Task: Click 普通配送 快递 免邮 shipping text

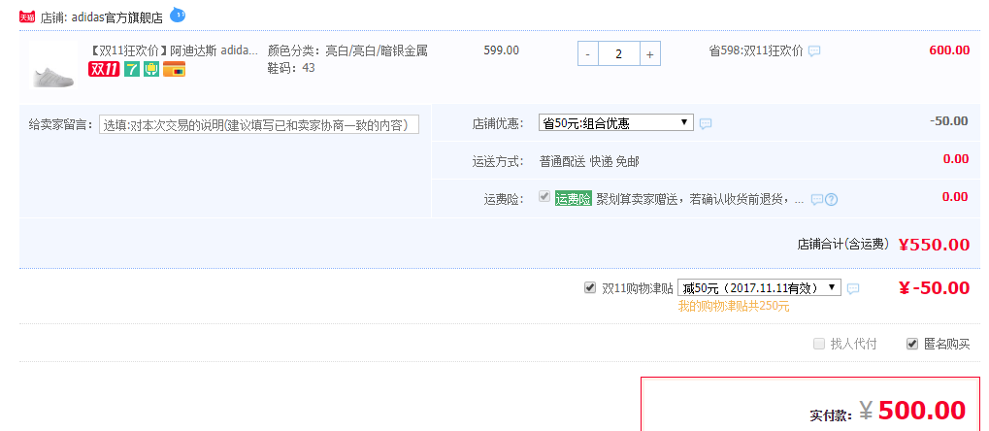Action: coord(589,161)
